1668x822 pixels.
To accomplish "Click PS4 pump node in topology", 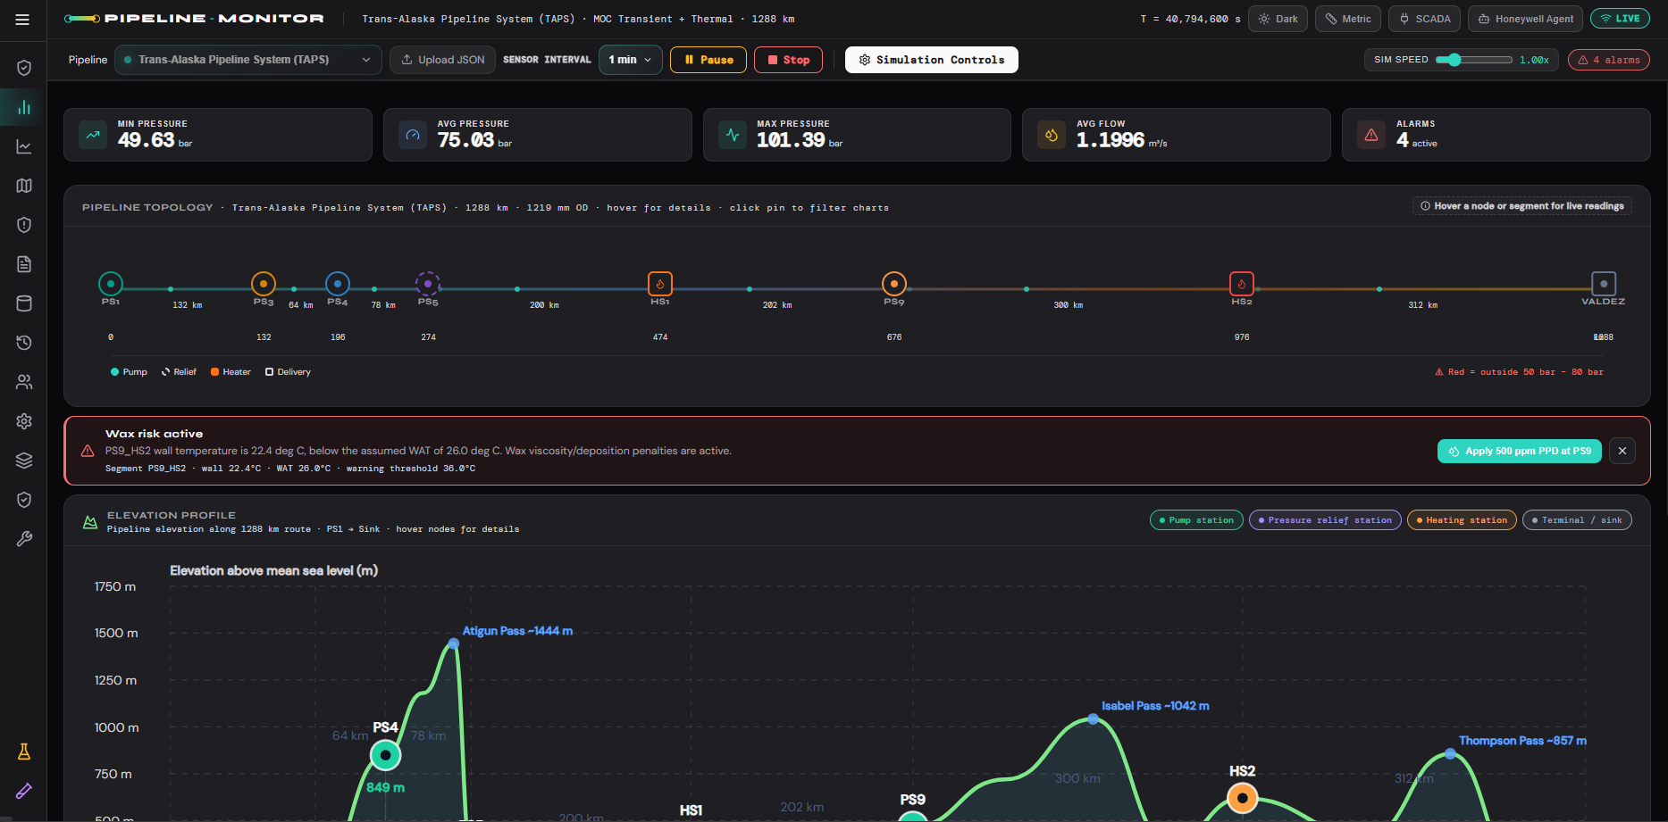I will tap(338, 284).
